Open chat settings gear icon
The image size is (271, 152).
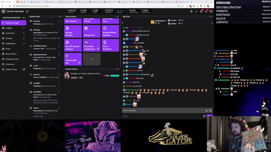point(204,116)
